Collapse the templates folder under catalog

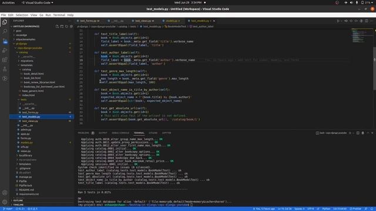pyautogui.click(x=26, y=65)
